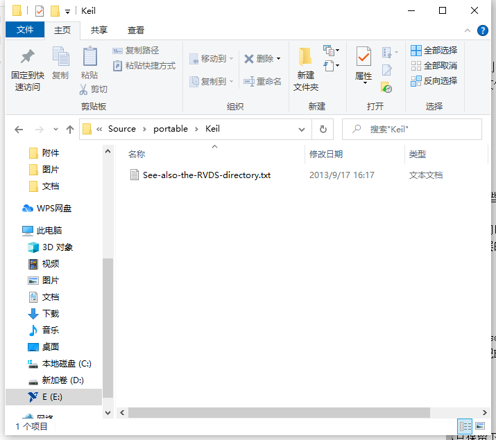Click horizontal scrollbar right arrow
Screen dimensions: 496x440
(484, 412)
